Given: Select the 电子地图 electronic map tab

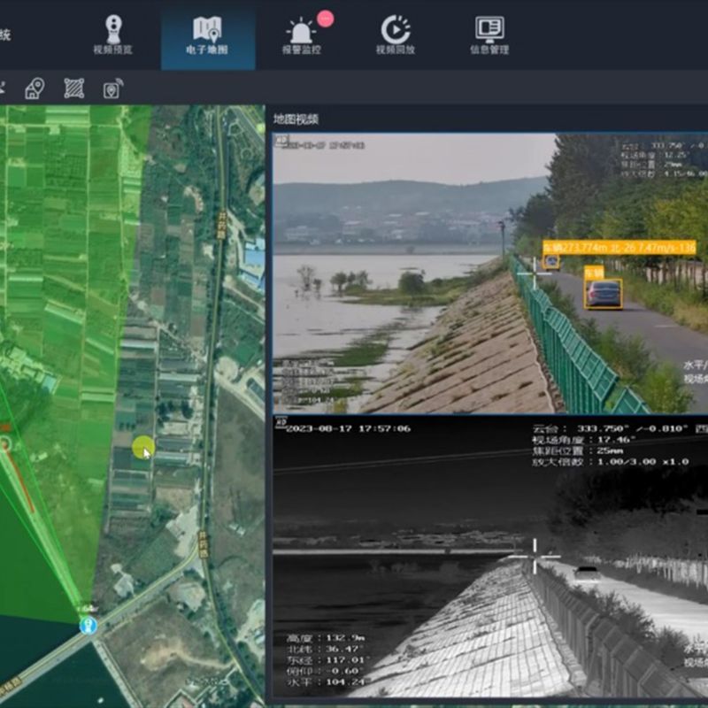Looking at the screenshot, I should click(x=208, y=35).
